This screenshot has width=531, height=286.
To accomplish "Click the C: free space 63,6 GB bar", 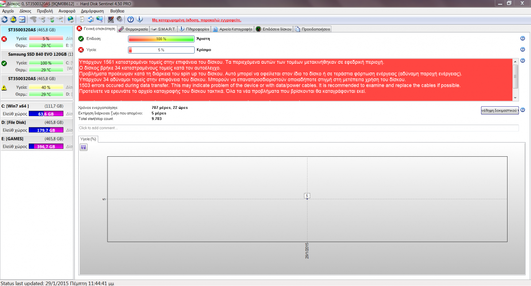I will click(46, 114).
